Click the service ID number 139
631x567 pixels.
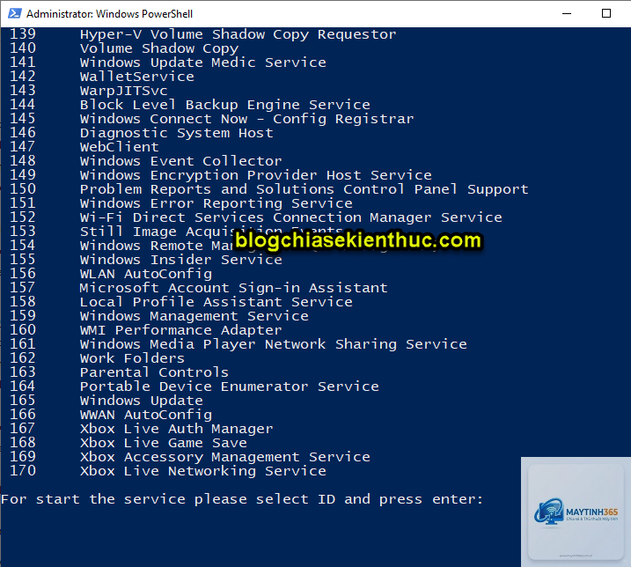point(23,34)
